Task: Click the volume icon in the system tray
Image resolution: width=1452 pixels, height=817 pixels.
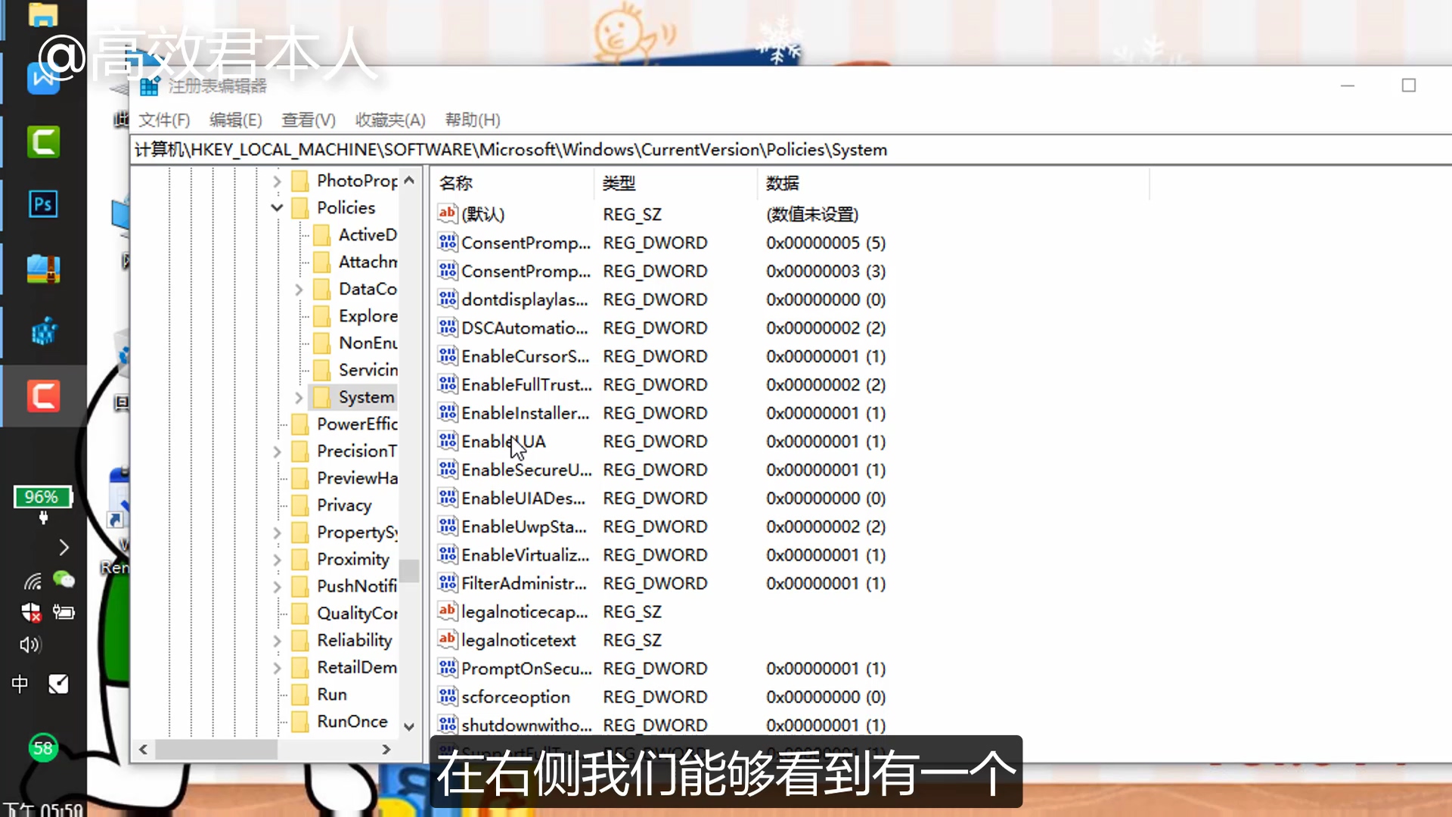Action: point(29,645)
